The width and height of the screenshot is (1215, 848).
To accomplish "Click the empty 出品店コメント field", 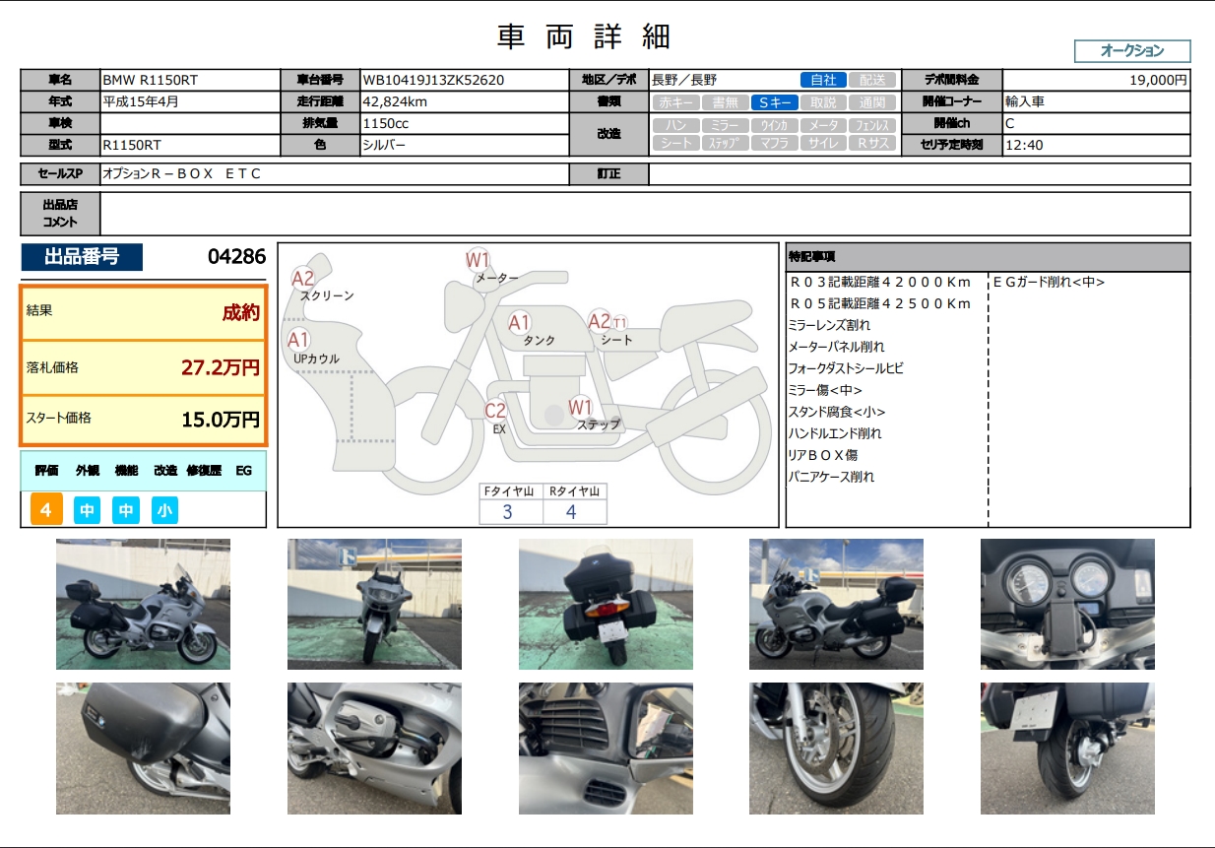I will [x=645, y=214].
